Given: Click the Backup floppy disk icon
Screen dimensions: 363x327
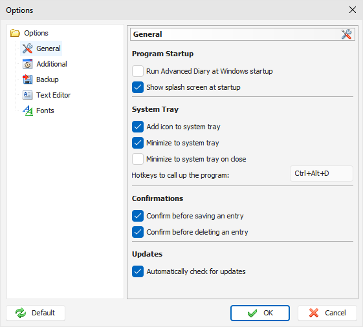Looking at the screenshot, I should [28, 79].
